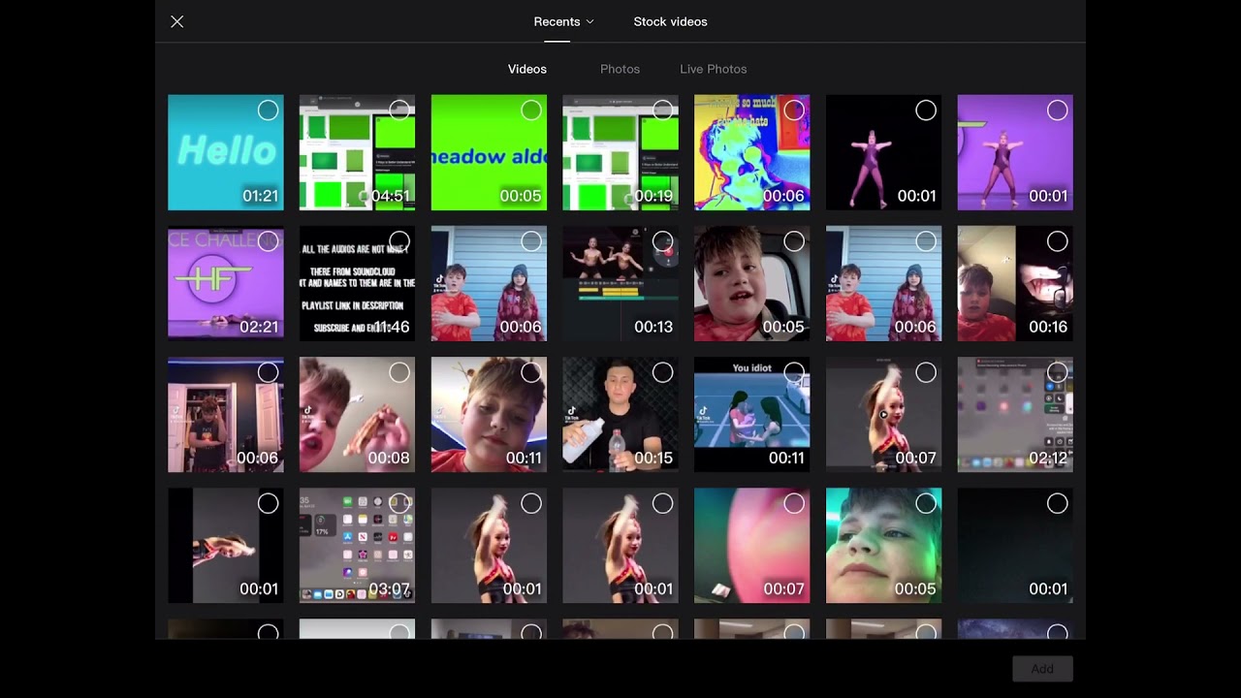The width and height of the screenshot is (1241, 698).
Task: Open the dancer on black background thumbnail in the top row
Action: [883, 152]
